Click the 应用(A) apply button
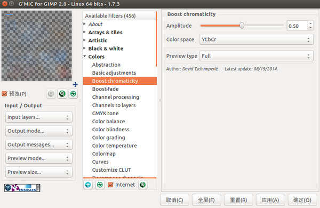The image size is (320, 208). point(270,200)
